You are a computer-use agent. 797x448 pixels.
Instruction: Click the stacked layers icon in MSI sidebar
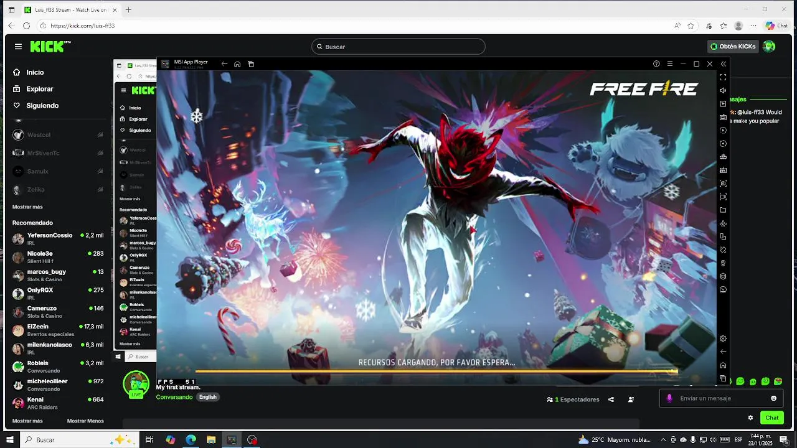click(723, 276)
